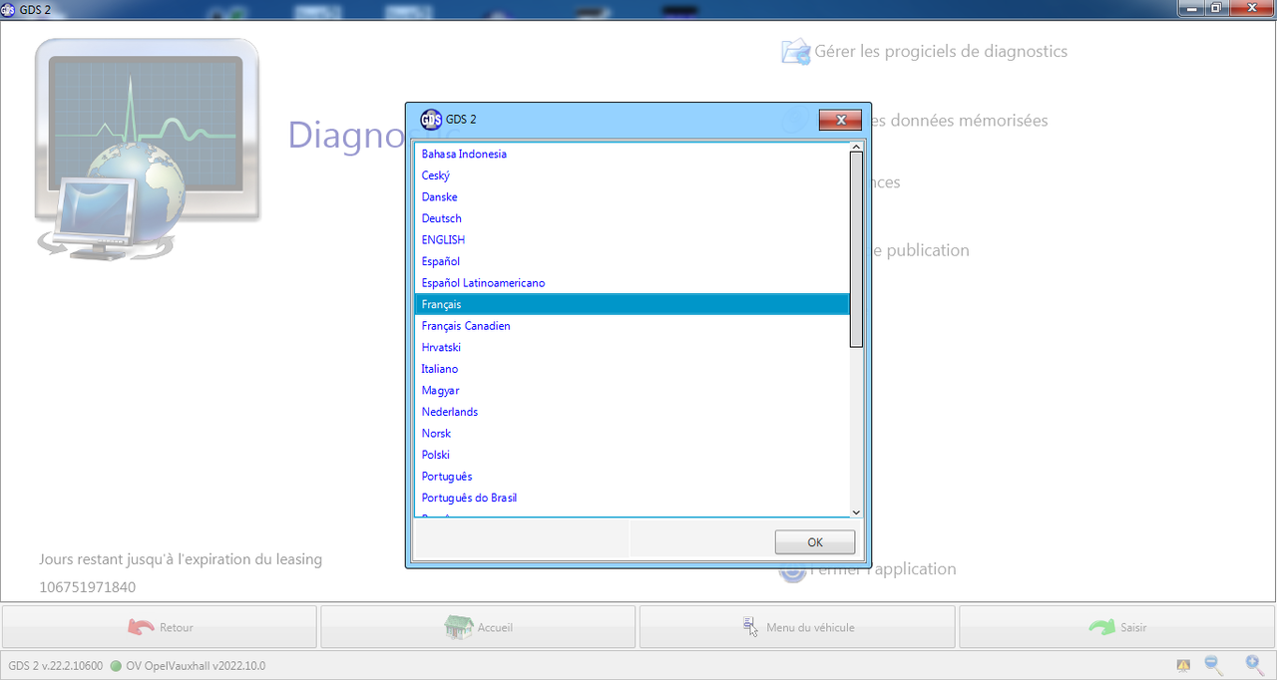Select Magyar language entry
The image size is (1277, 680).
(x=632, y=390)
